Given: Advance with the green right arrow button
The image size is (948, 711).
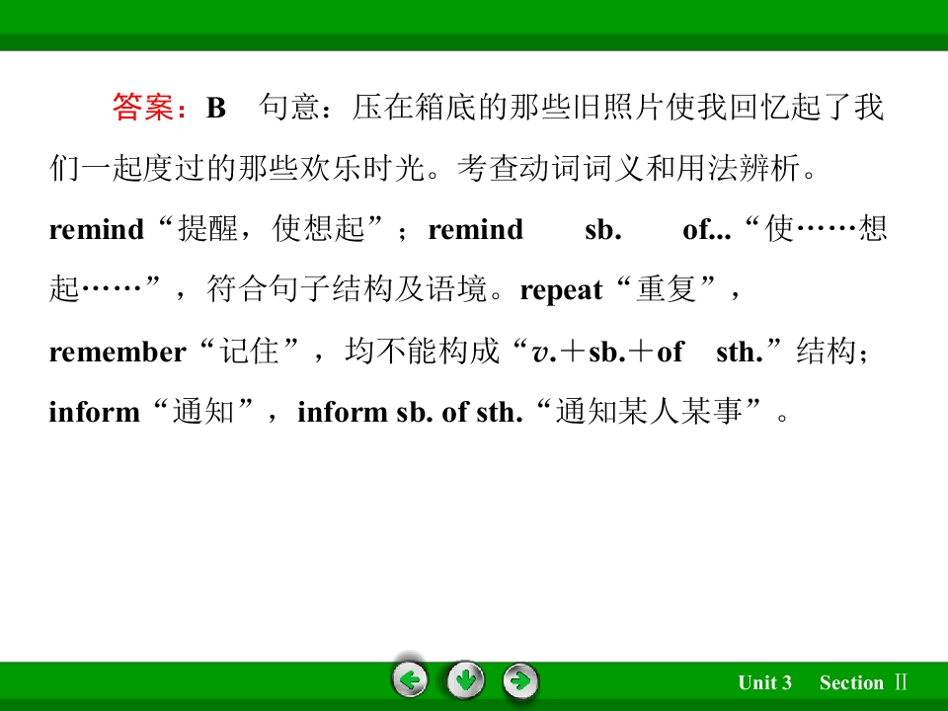Looking at the screenshot, I should point(520,681).
